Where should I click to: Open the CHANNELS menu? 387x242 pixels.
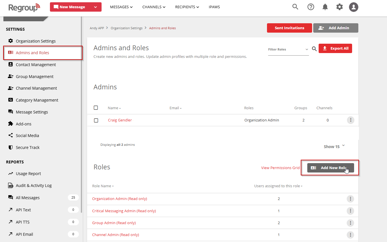point(154,7)
